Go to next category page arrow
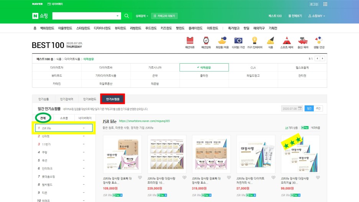The image size is (359, 202). (323, 59)
